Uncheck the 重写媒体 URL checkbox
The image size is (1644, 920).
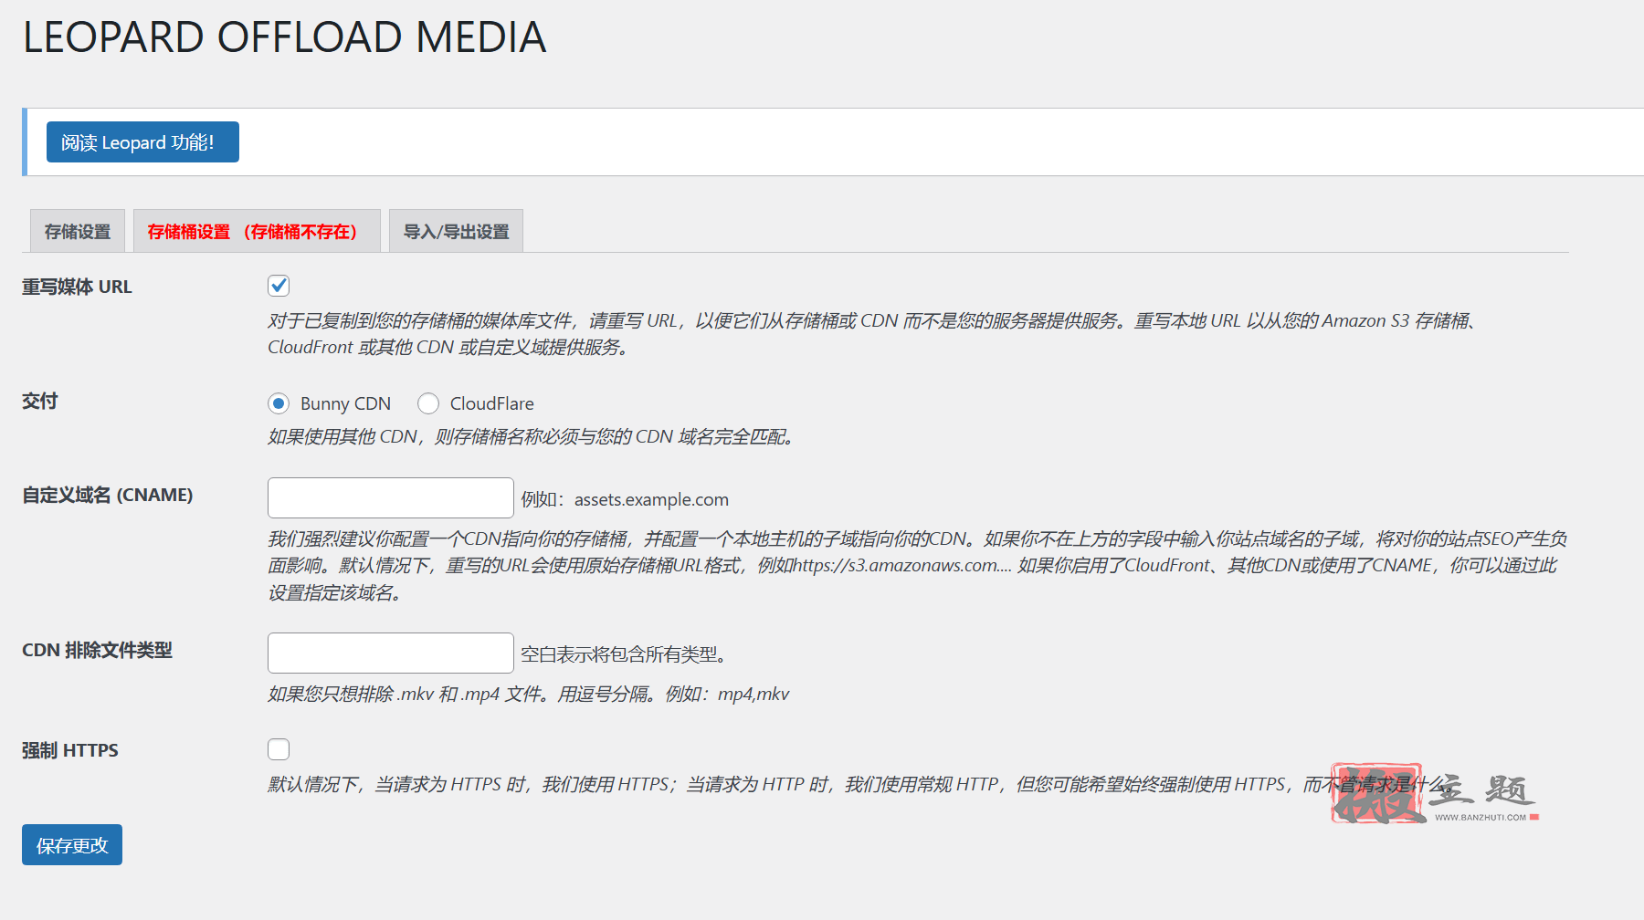(279, 286)
